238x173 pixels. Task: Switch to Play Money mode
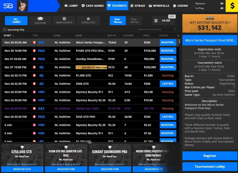134,21
